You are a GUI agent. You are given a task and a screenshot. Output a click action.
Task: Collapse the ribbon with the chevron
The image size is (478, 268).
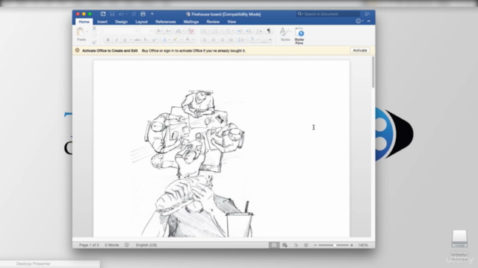[x=369, y=21]
